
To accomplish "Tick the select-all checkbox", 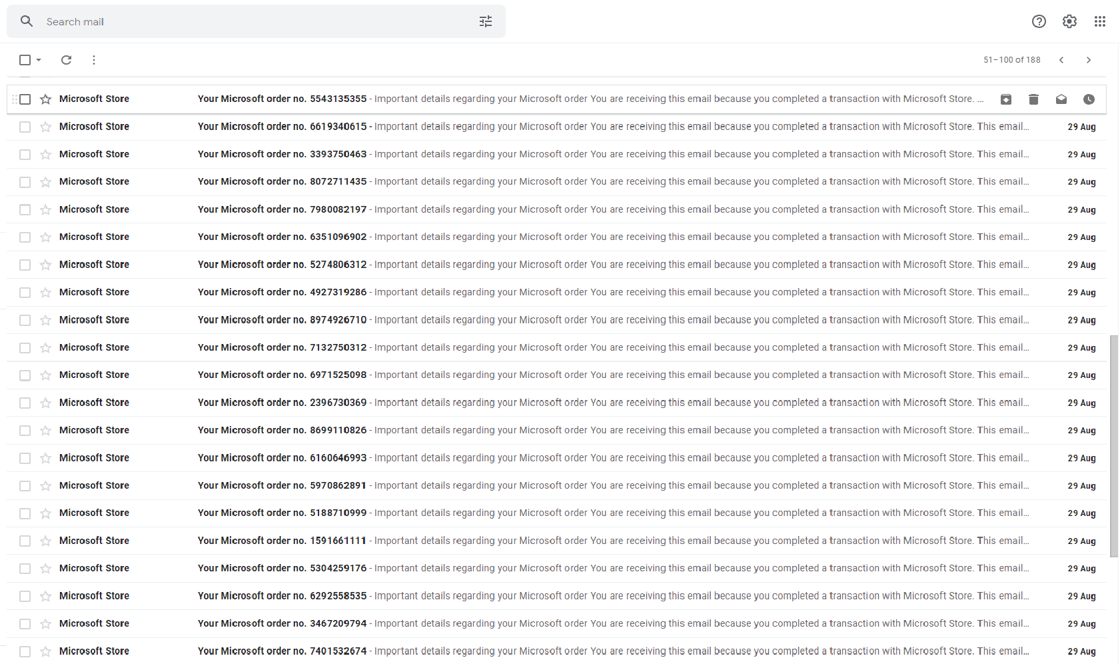I will click(x=25, y=60).
